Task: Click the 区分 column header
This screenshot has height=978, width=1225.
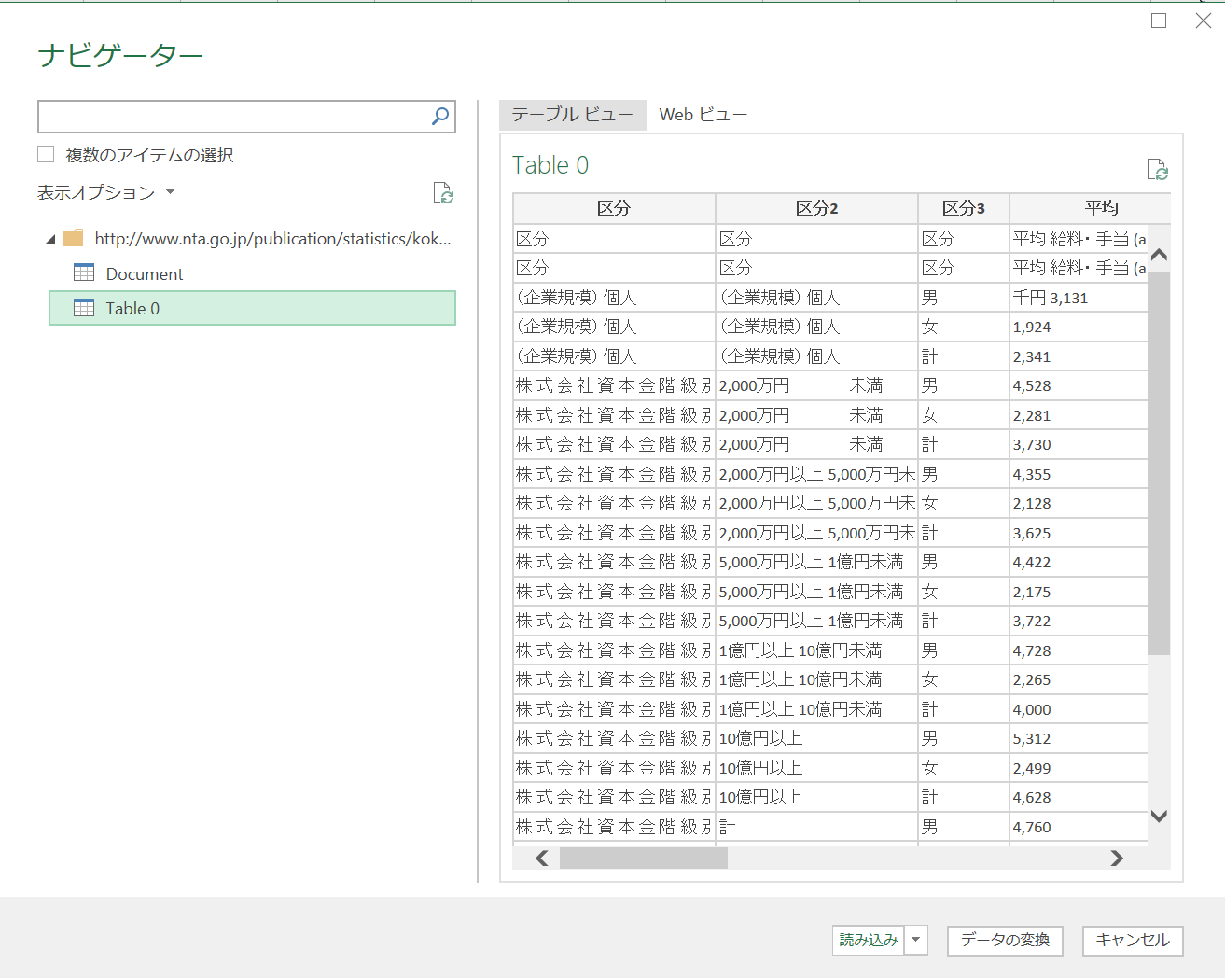Action: (x=614, y=208)
